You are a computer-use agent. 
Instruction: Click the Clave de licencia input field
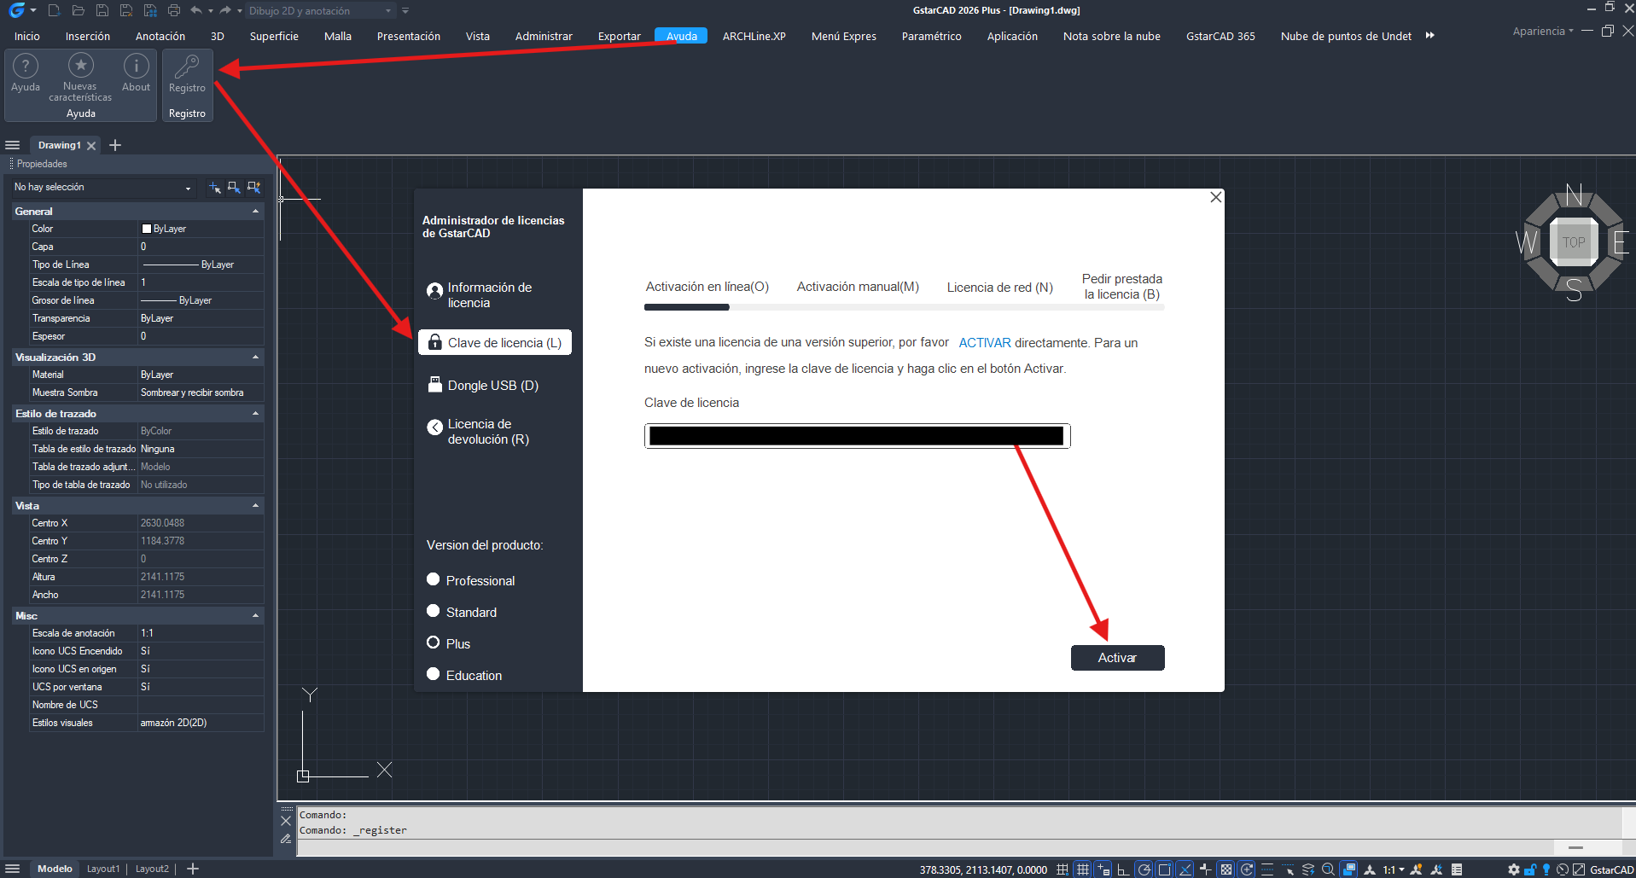pyautogui.click(x=857, y=436)
